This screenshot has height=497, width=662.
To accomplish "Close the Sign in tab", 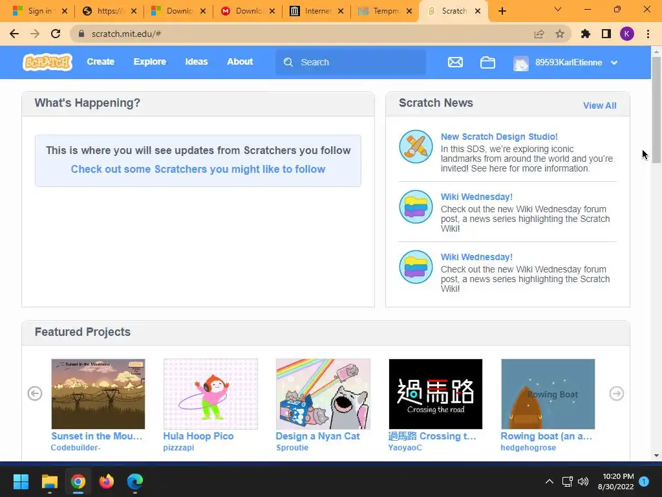I will click(x=64, y=11).
